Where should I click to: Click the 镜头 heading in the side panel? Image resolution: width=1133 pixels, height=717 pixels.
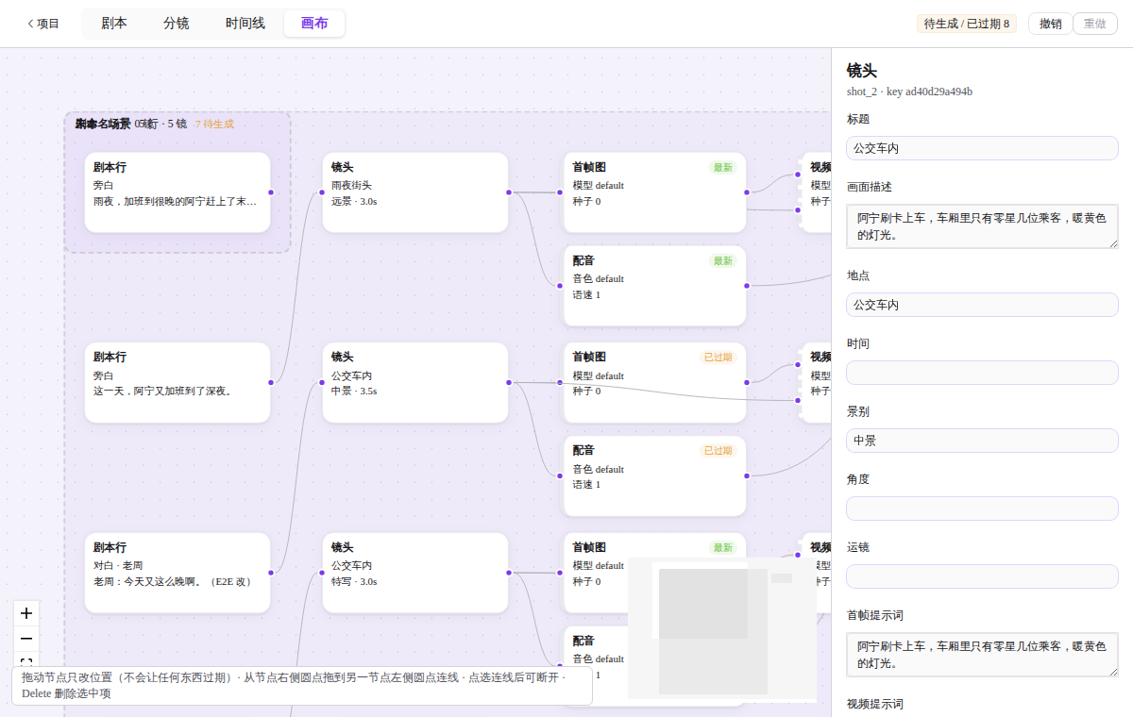point(862,70)
